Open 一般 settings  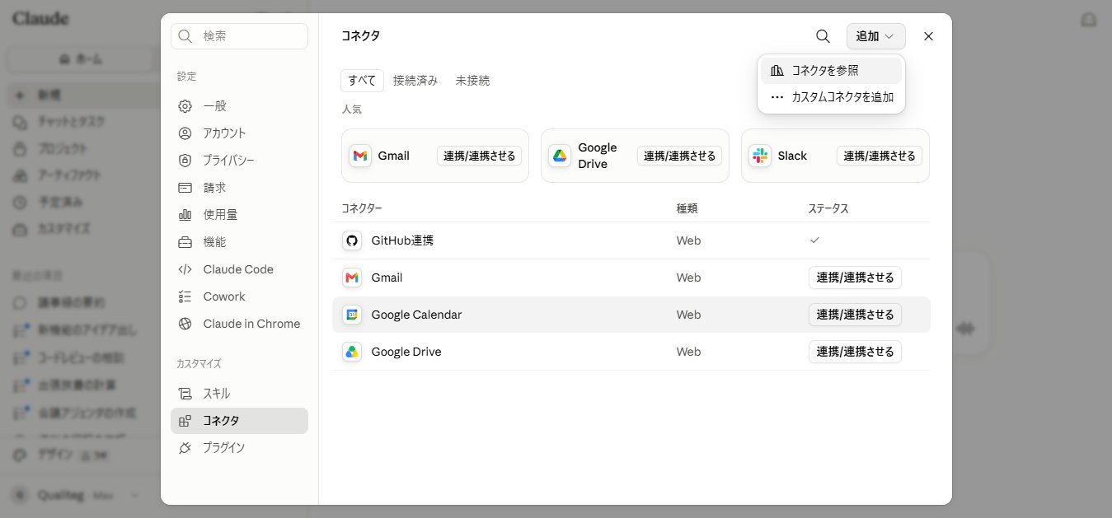coord(239,106)
